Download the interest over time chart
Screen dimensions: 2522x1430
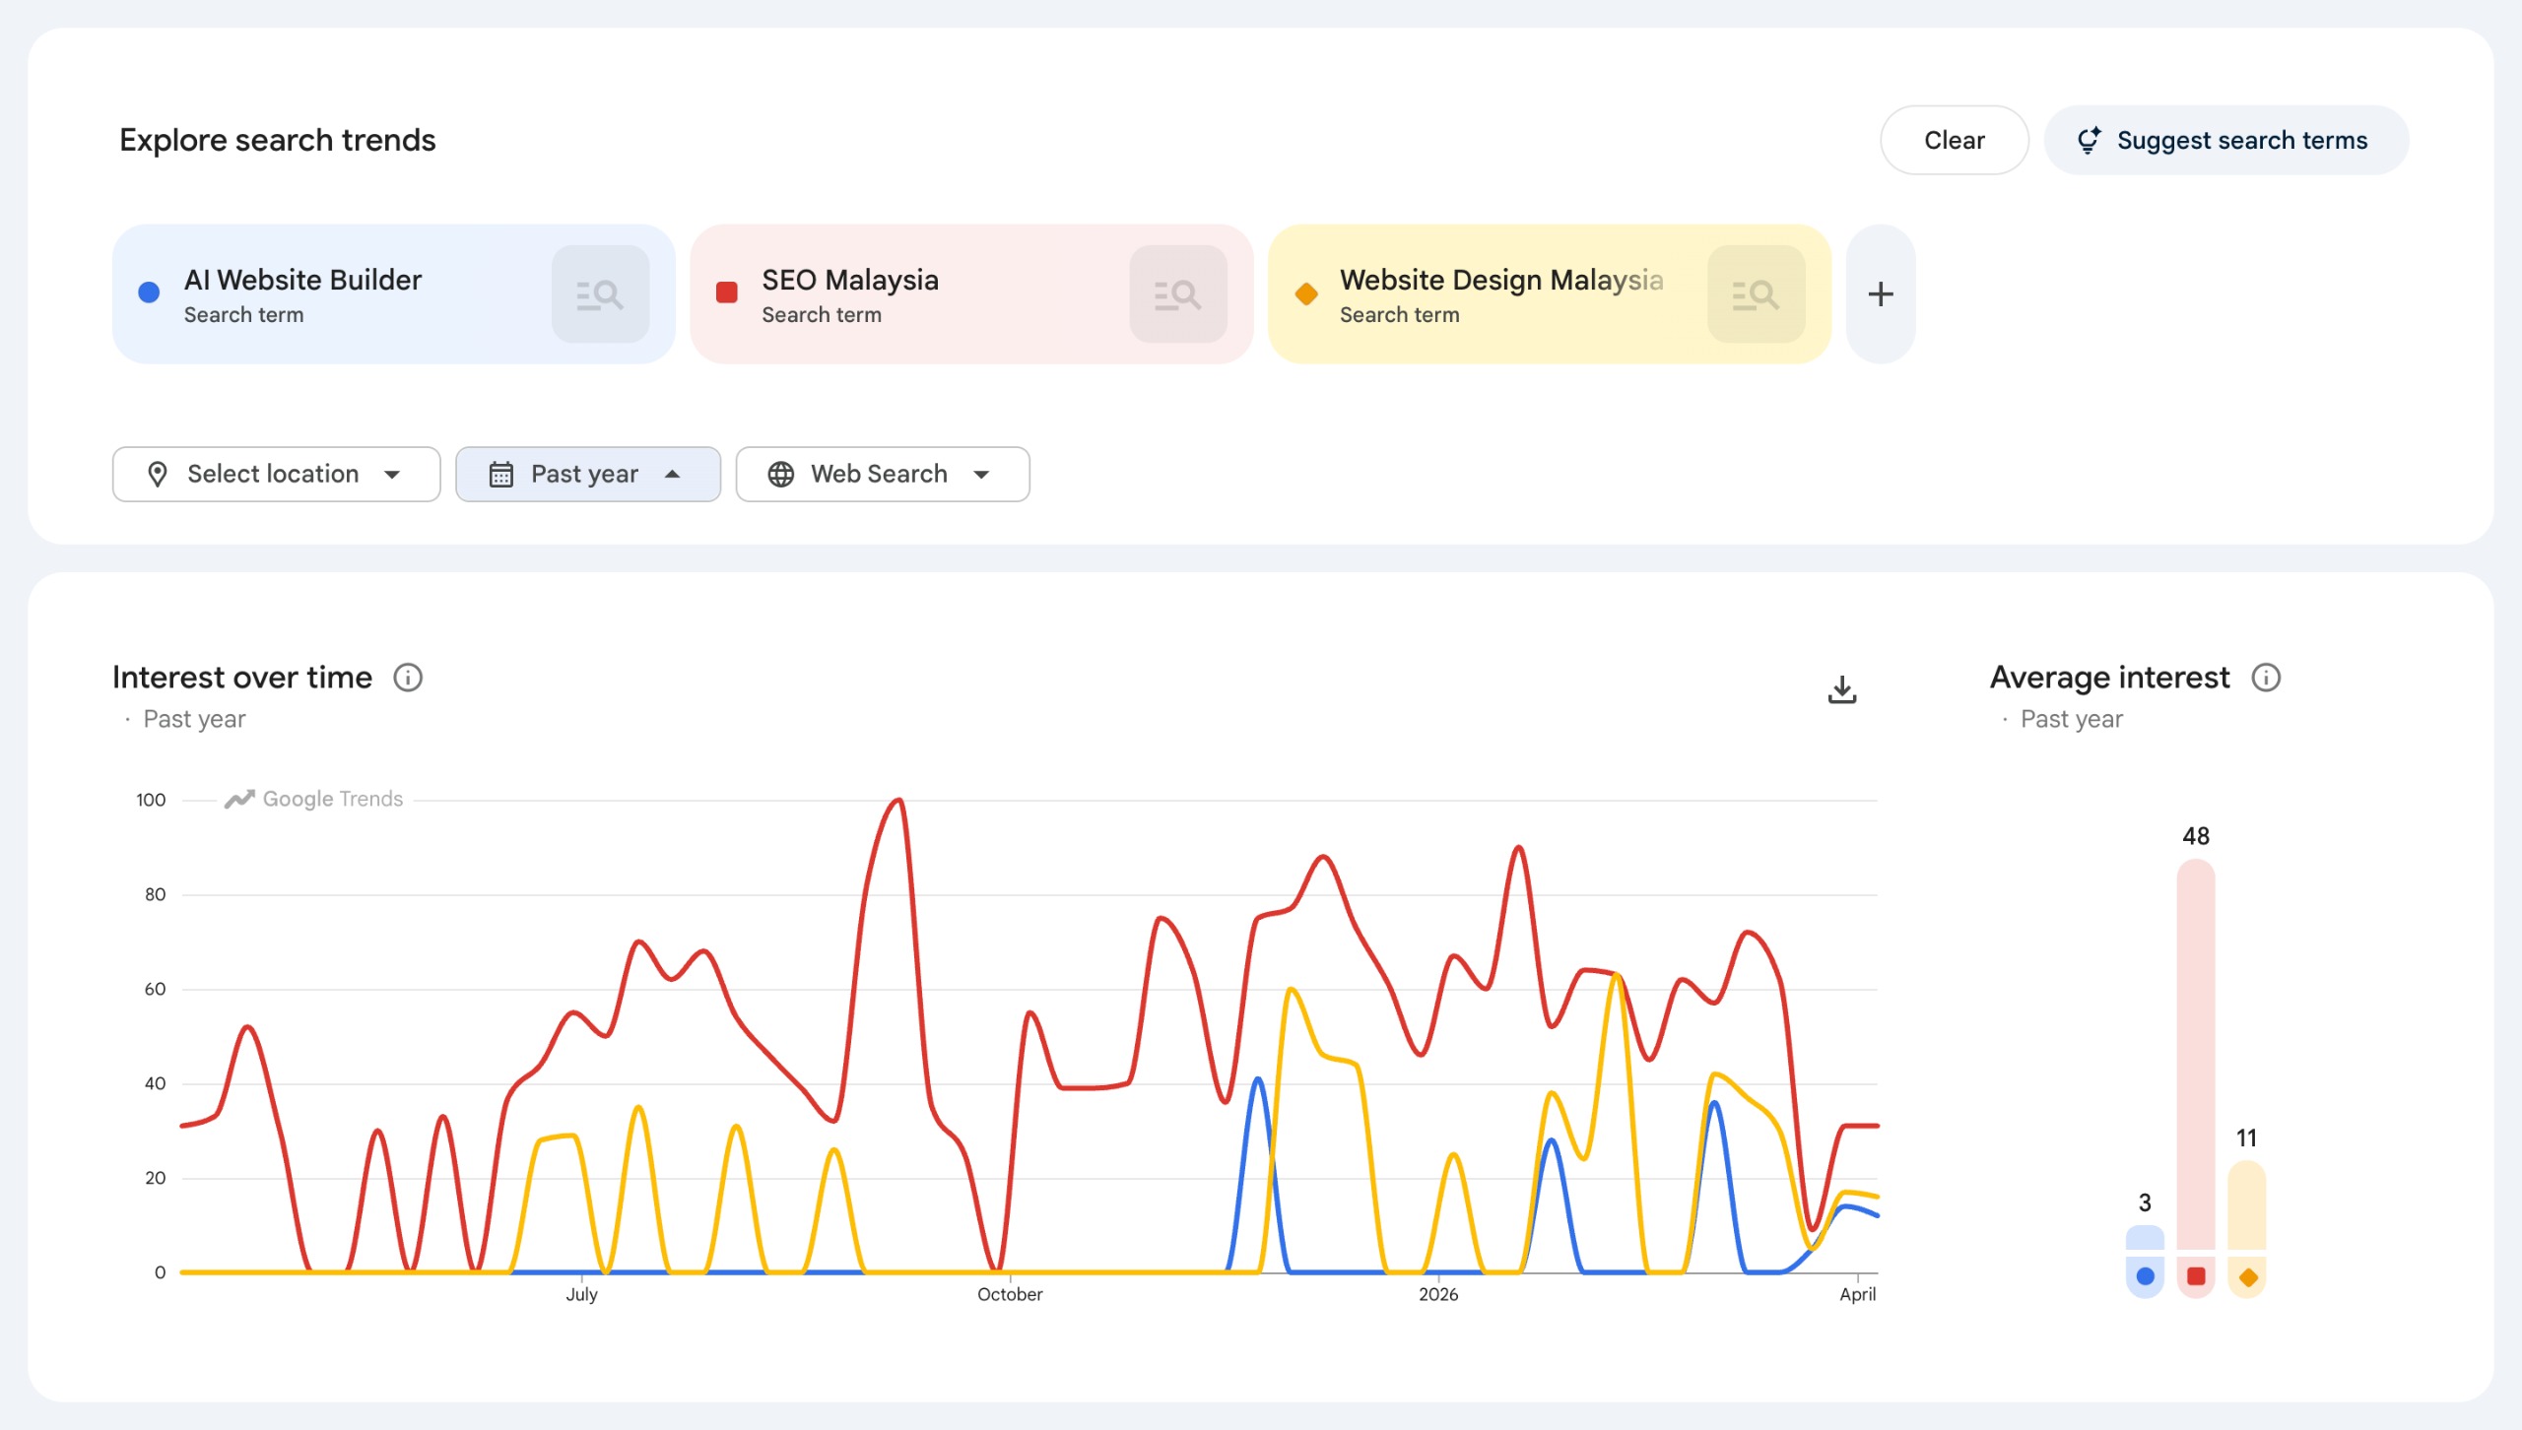point(1841,689)
